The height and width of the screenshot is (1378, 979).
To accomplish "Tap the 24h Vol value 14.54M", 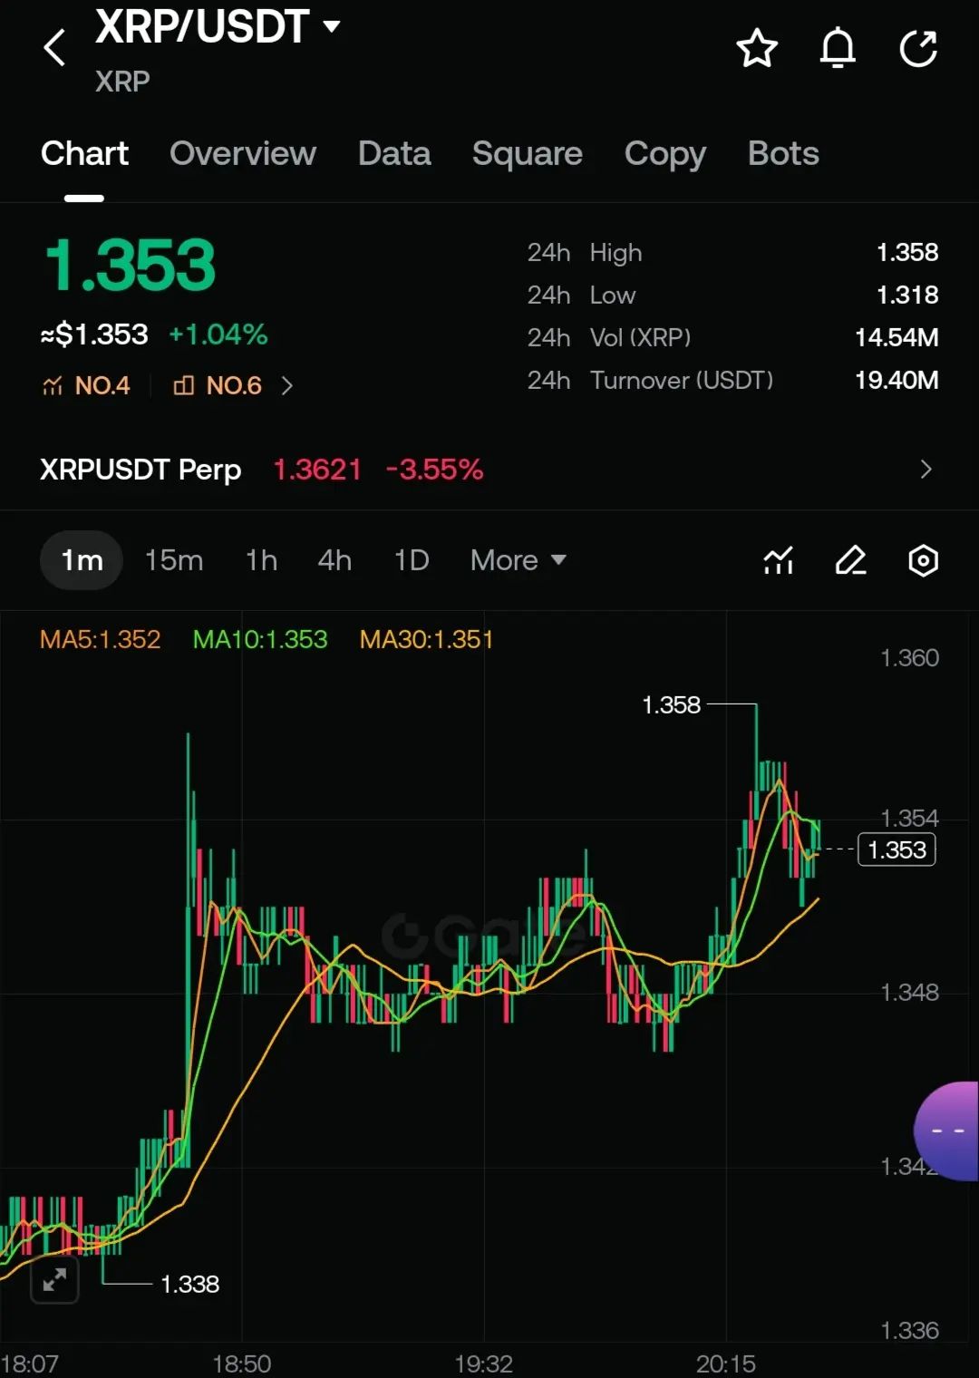I will (897, 337).
